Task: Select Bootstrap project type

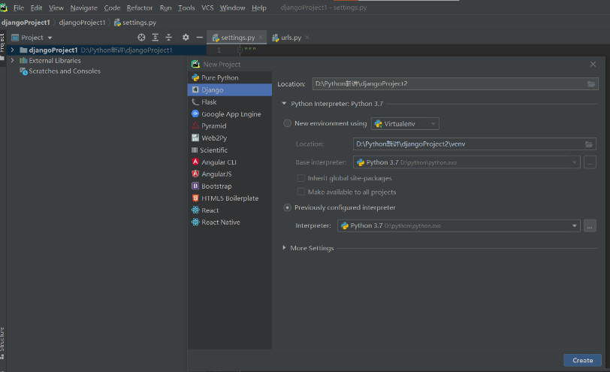Action: tap(230, 186)
